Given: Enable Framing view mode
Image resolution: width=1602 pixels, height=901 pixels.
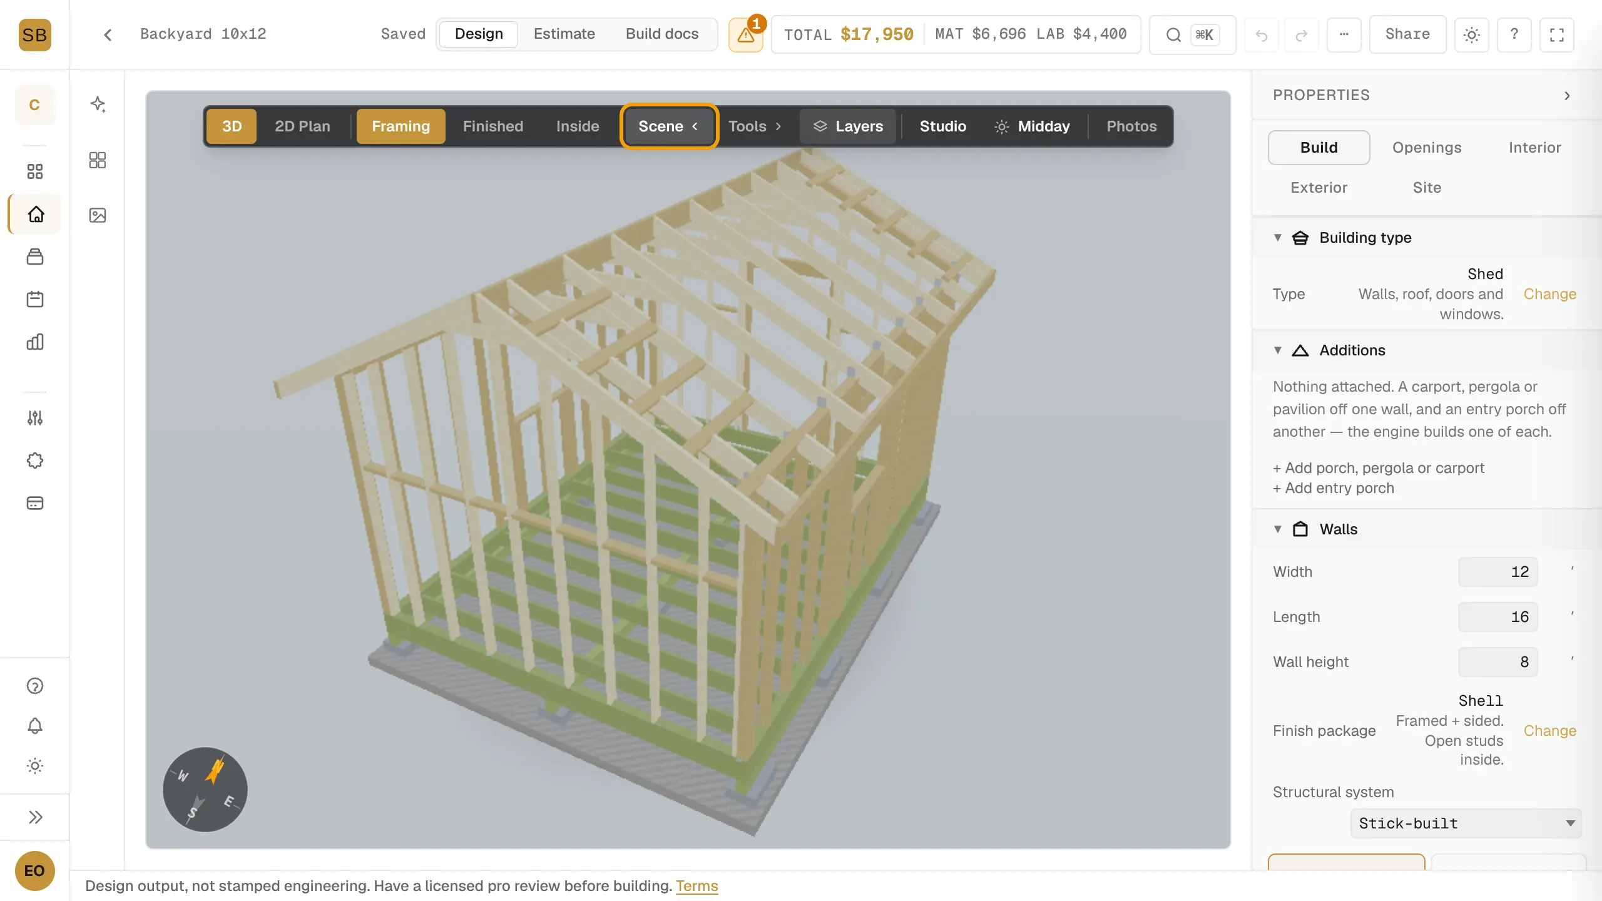Looking at the screenshot, I should click(x=401, y=126).
